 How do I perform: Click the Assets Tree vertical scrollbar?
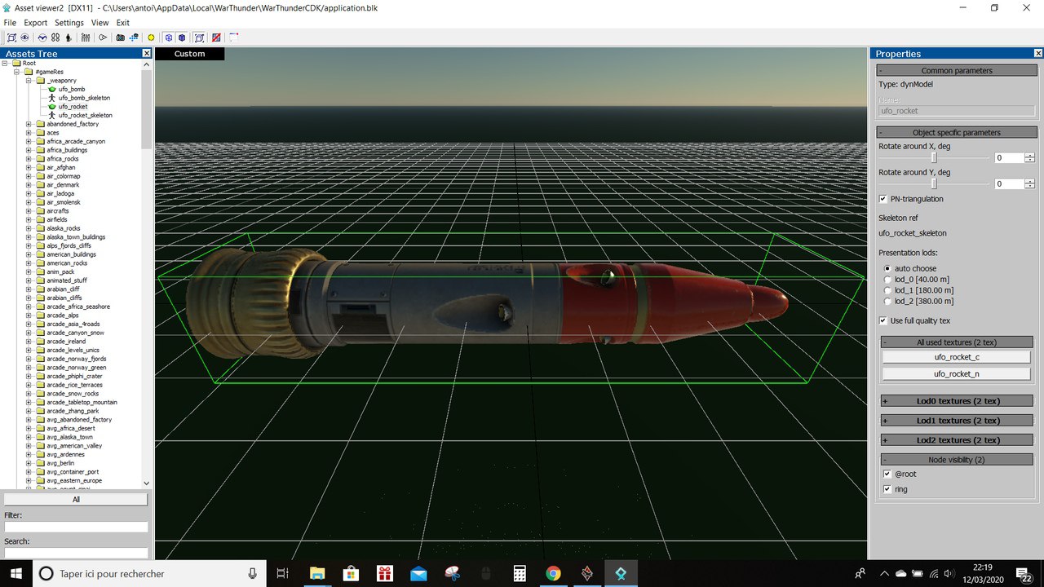click(146, 273)
